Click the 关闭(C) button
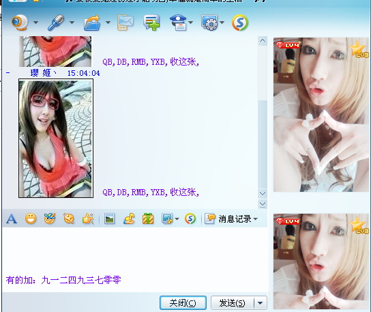This screenshot has width=371, height=312. pos(183,302)
